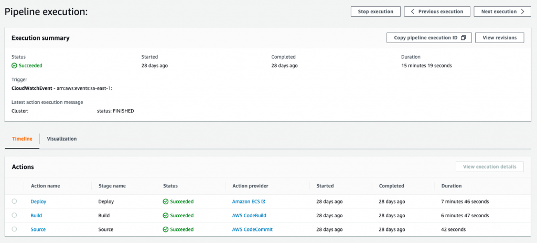Viewport: 537px width, 243px height.
Task: Select the Source action radio button
Action: click(14, 229)
